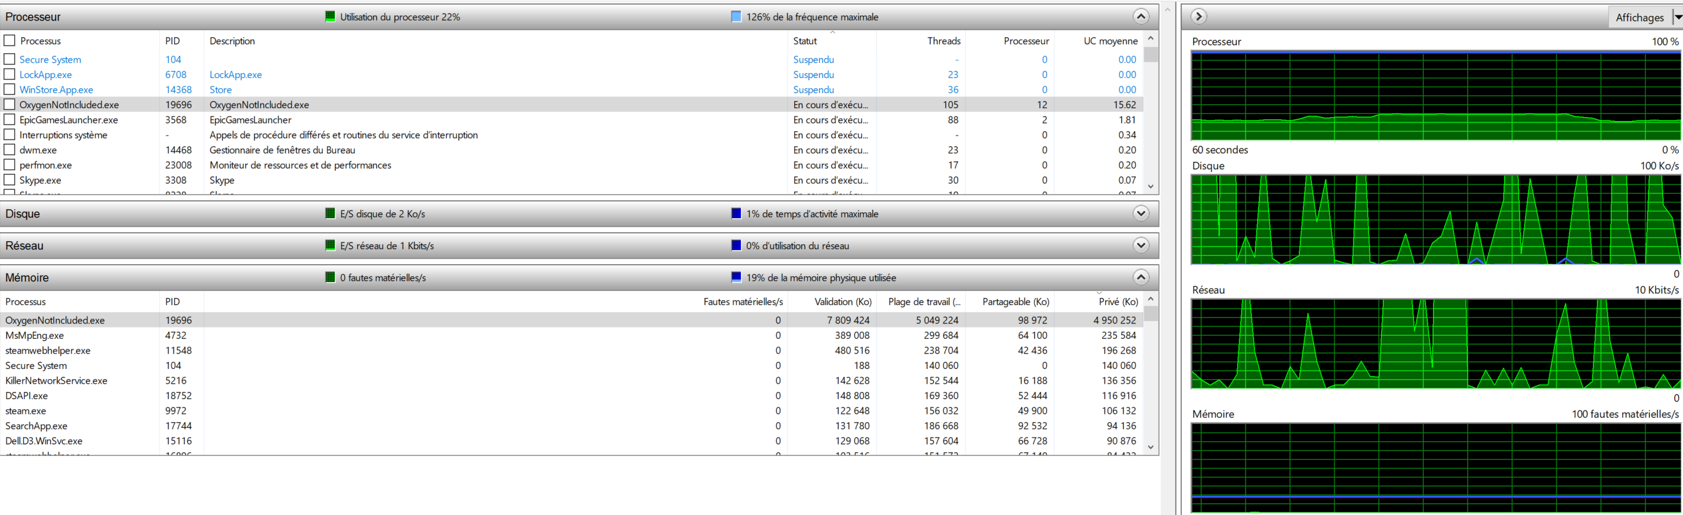Select all processes via header checkbox

10,40
